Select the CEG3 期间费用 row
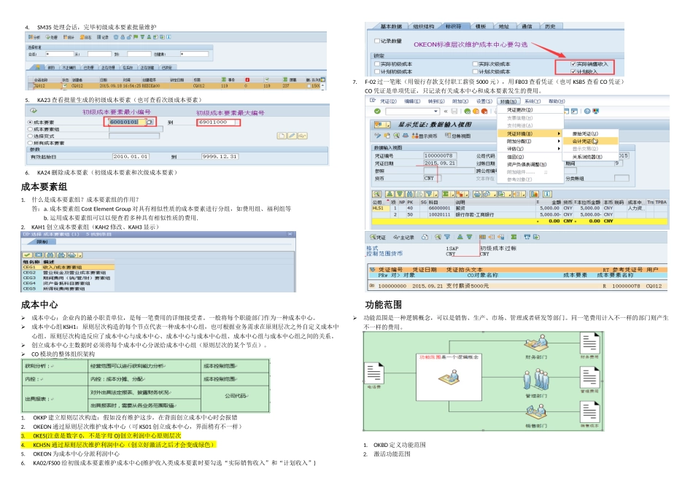Image resolution: width=693 pixels, height=490 pixels. (x=69, y=278)
